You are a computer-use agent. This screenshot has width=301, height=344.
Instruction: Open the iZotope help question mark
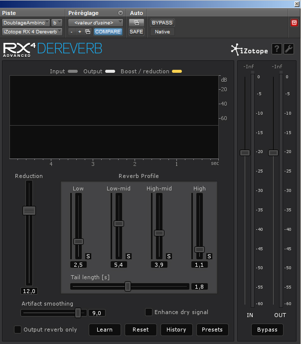click(x=277, y=49)
